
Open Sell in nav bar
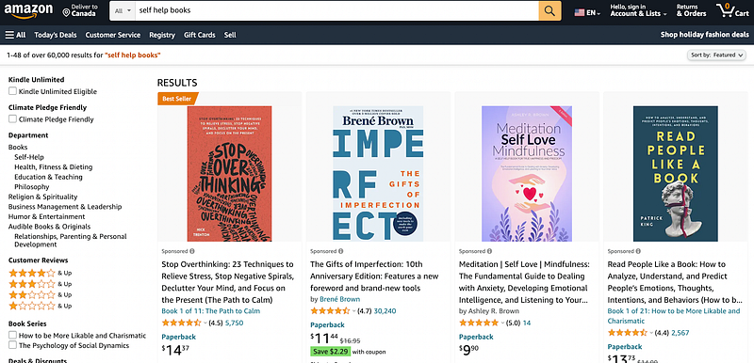click(x=230, y=35)
